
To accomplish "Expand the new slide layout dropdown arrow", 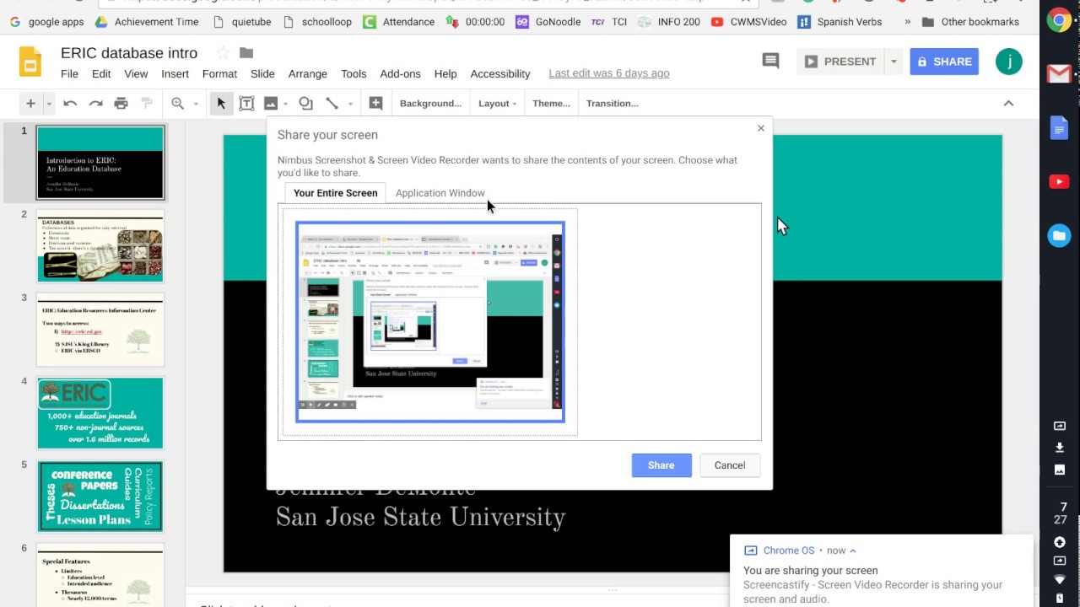I will coord(49,104).
